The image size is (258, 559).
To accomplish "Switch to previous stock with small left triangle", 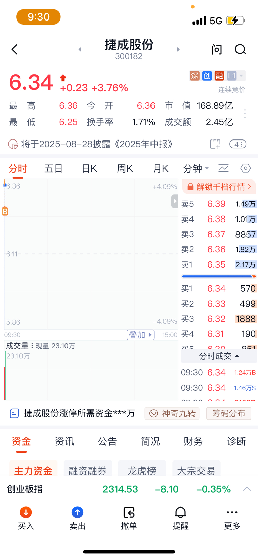I will (x=80, y=49).
